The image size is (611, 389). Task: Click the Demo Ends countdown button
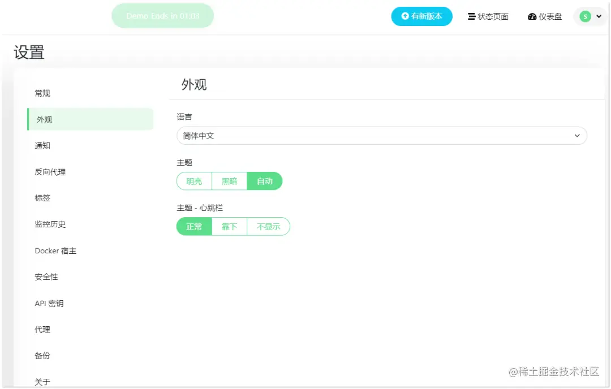click(162, 16)
